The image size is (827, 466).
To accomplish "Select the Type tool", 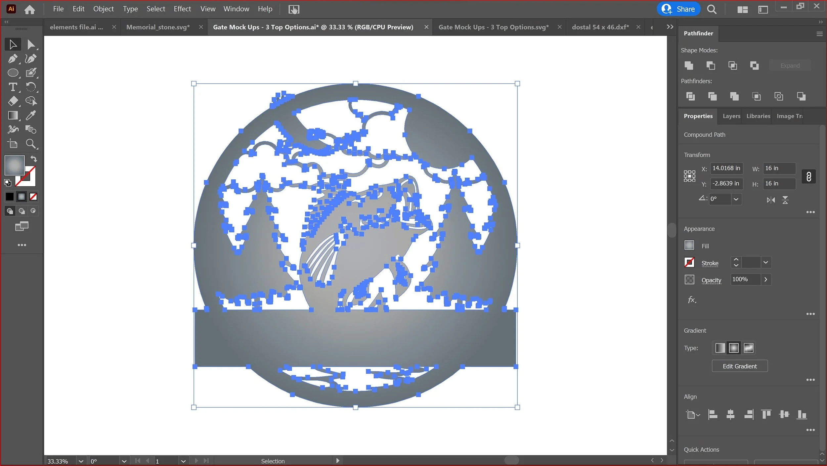I will click(13, 87).
